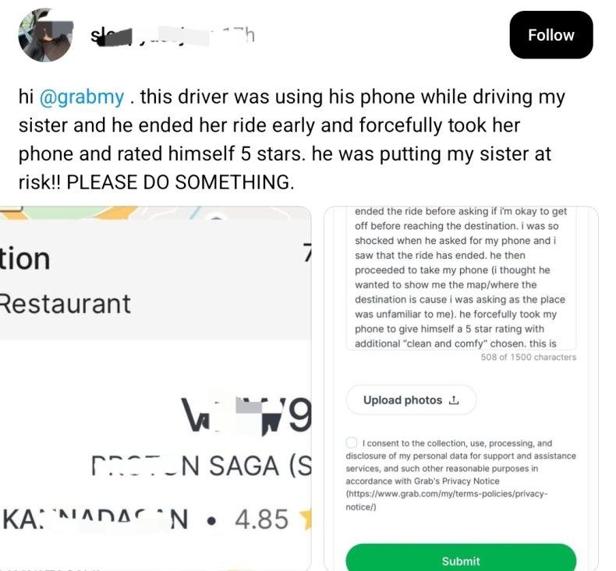Tick the consent to data collection checkbox
The width and height of the screenshot is (616, 571).
[351, 442]
